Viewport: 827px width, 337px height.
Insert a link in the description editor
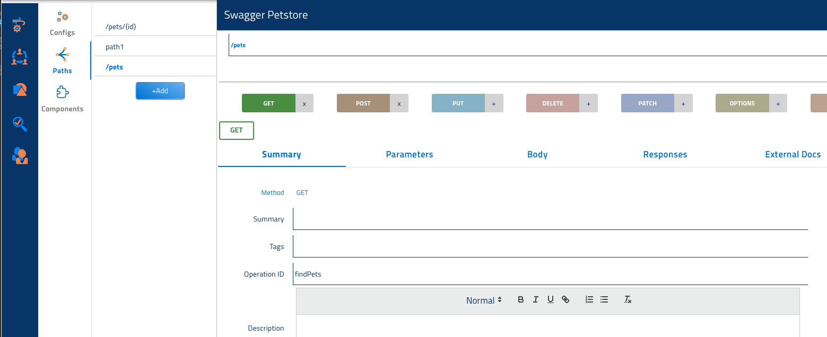[x=565, y=300]
